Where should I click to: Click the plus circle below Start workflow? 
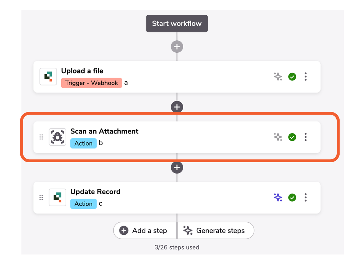tap(177, 47)
